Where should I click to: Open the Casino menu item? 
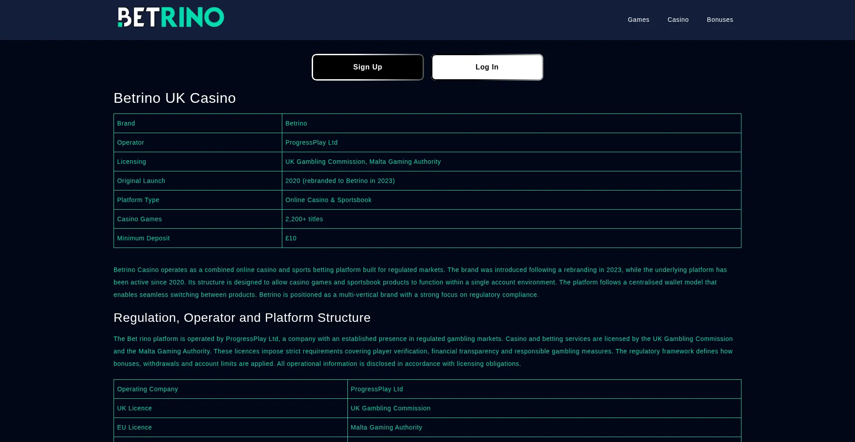[x=678, y=20]
